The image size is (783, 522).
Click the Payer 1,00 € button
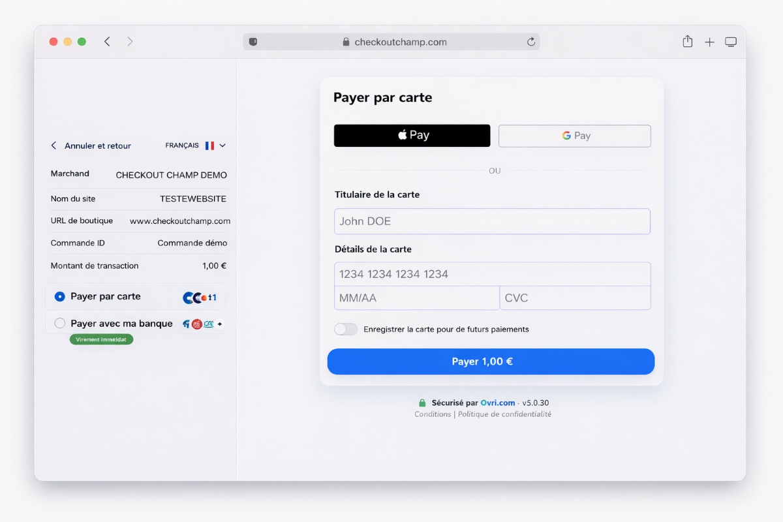(x=491, y=361)
